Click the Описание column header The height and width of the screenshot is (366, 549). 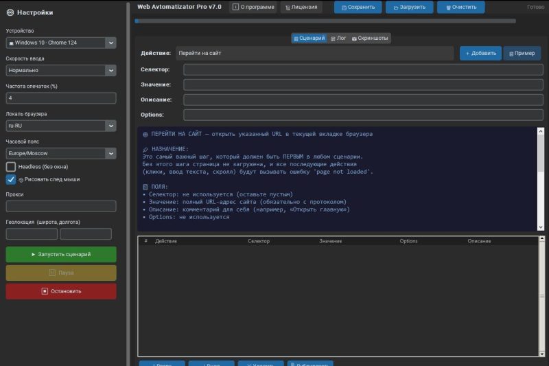(x=479, y=241)
